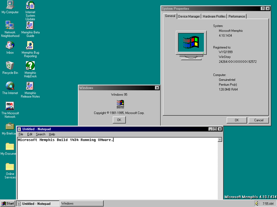Image resolution: width=277 pixels, height=207 pixels.
Task: Click the Notepad scrollbar up arrow
Action: pyautogui.click(x=220, y=140)
